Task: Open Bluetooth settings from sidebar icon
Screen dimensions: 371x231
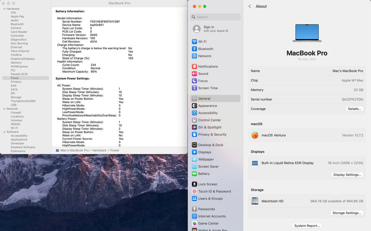Action: [194, 49]
